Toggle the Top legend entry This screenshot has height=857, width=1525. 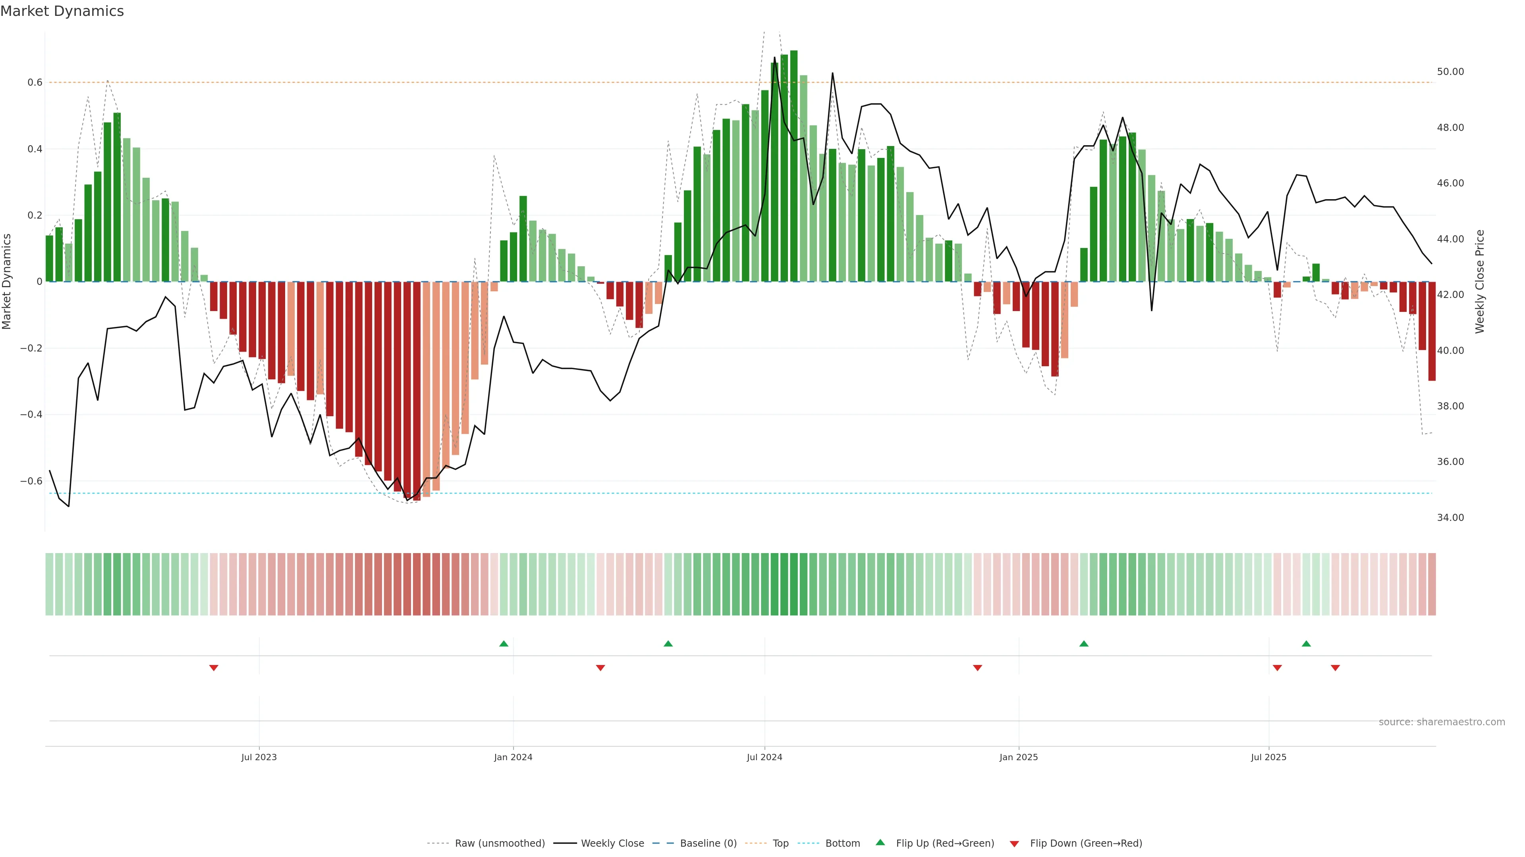click(x=780, y=844)
